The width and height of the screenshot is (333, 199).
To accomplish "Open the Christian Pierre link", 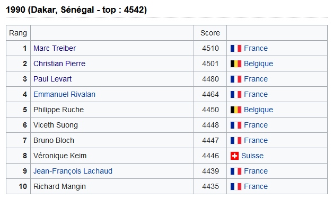I will click(x=59, y=64).
